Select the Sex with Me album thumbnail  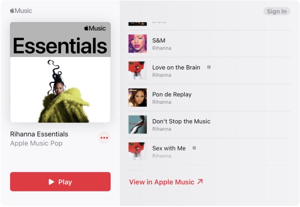[x=138, y=151]
